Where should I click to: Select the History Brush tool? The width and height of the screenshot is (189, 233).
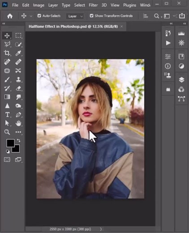[x=7, y=88]
